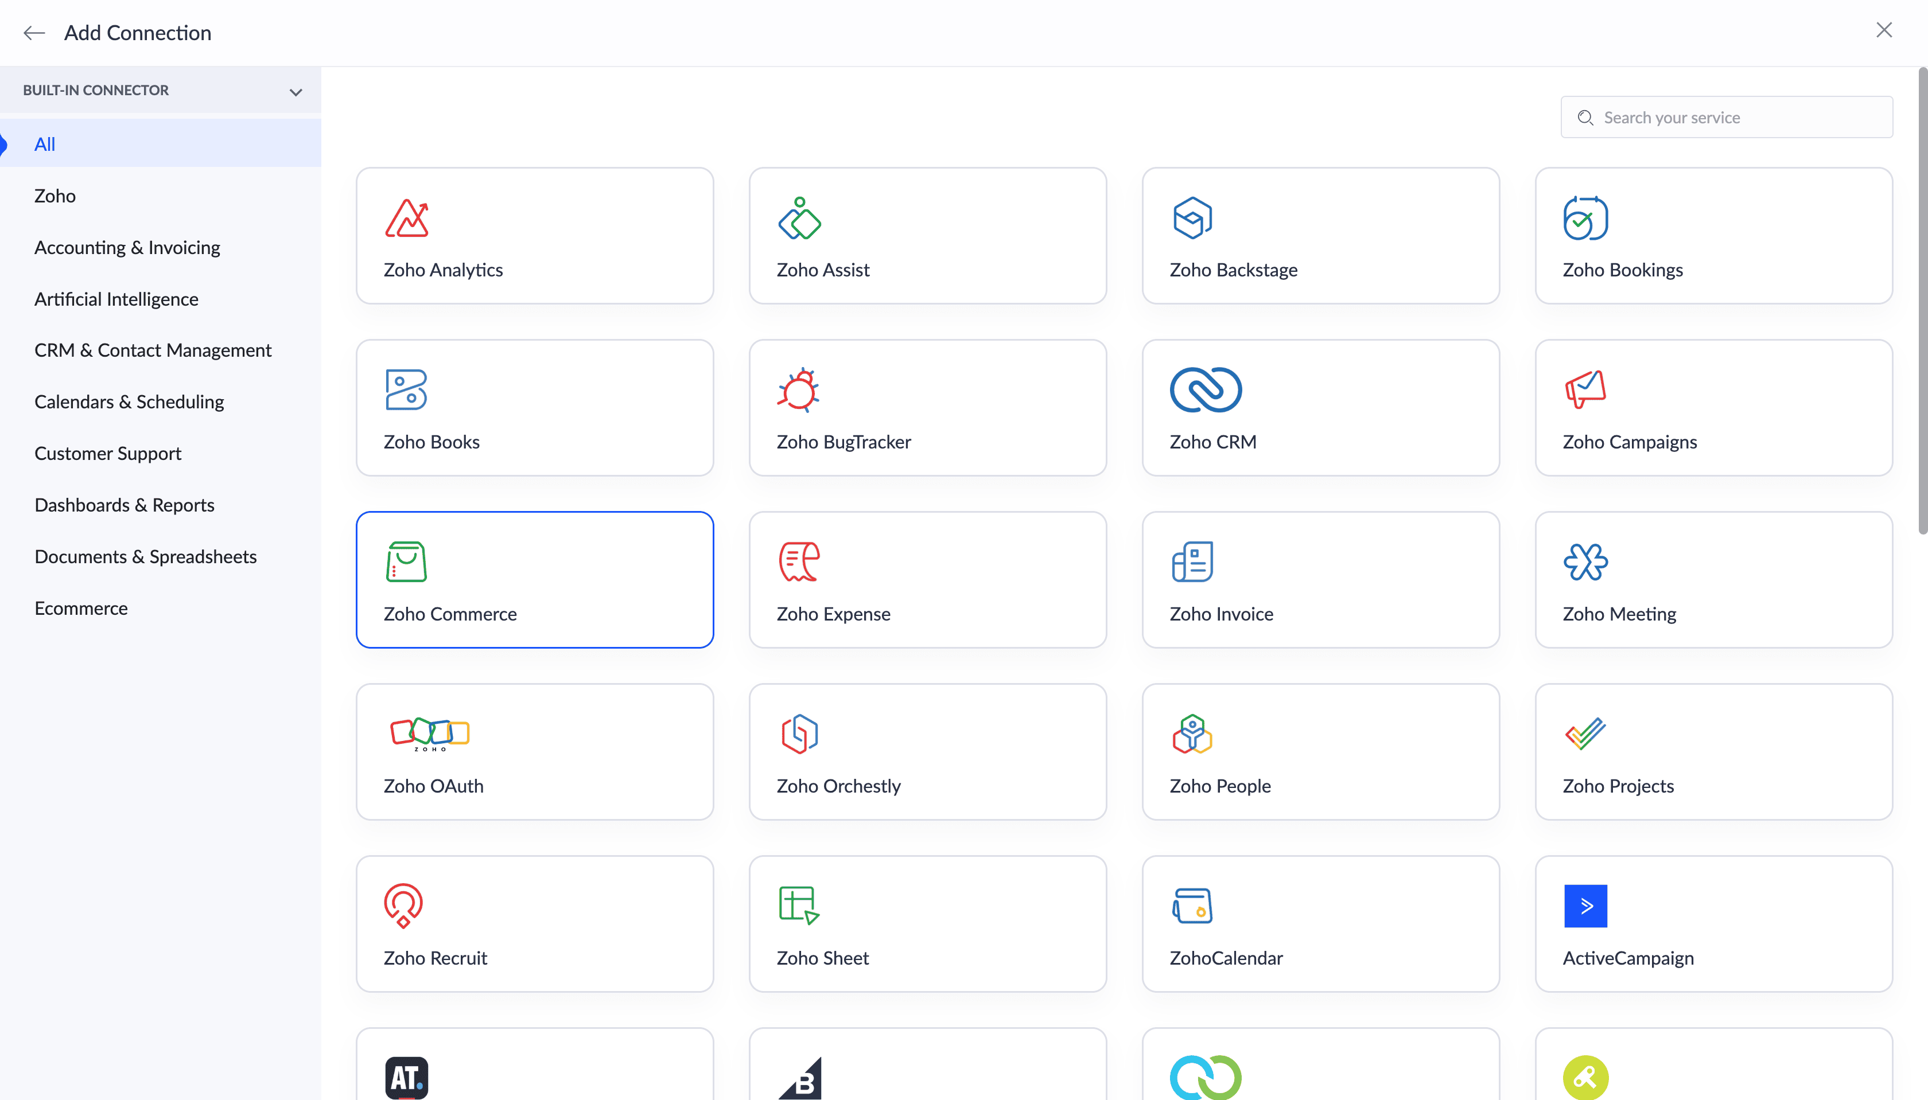
Task: Click the ActiveCampaign blue arrow icon
Action: (1585, 905)
